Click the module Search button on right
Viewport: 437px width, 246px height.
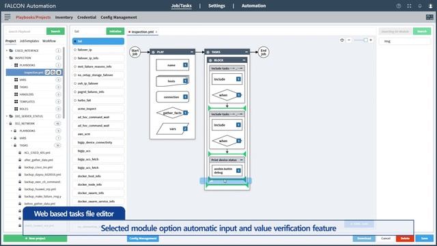click(x=422, y=31)
